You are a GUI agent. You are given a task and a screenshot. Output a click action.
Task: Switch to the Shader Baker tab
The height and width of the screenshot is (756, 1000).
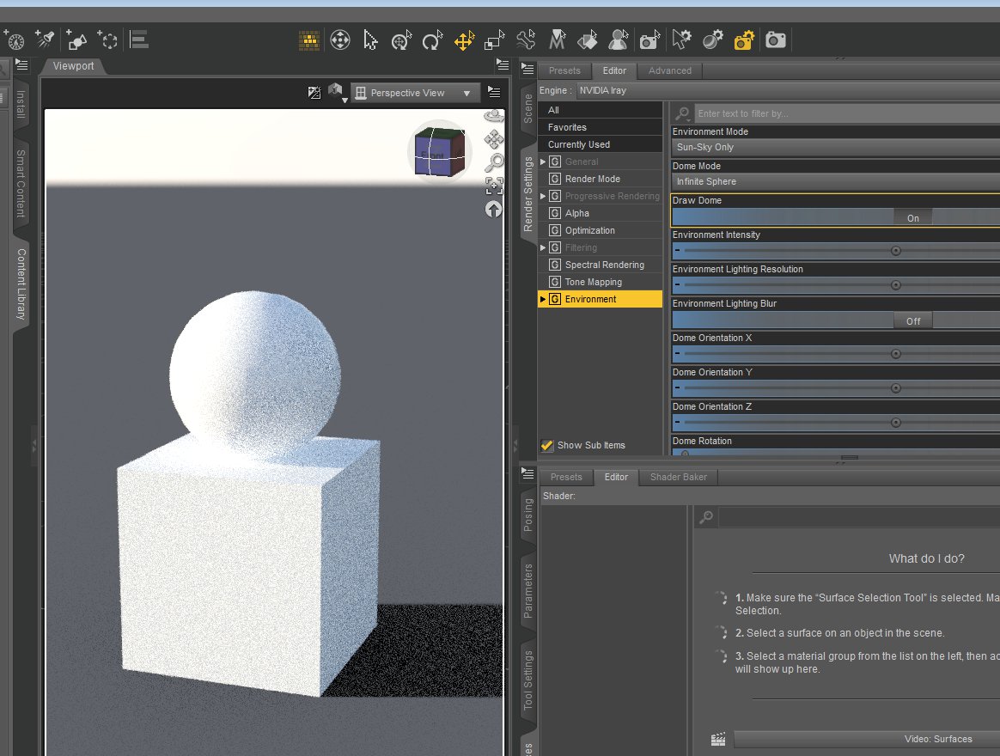pyautogui.click(x=678, y=477)
